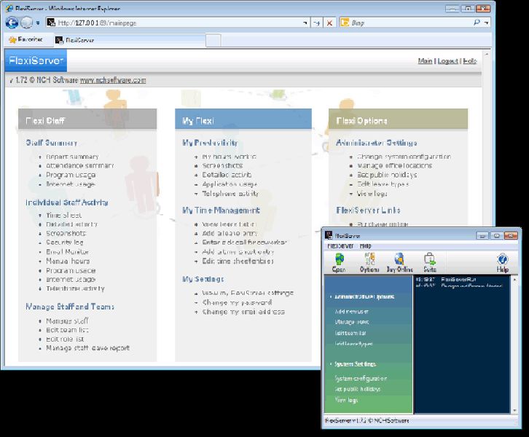The height and width of the screenshot is (437, 529).
Task: Click the browser Forward arrow button
Action: tap(26, 23)
